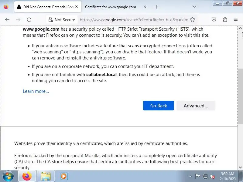Screen dimensions: 243x182
Task: Click the scrollbar down arrow
Action: pyautogui.click(x=240, y=167)
